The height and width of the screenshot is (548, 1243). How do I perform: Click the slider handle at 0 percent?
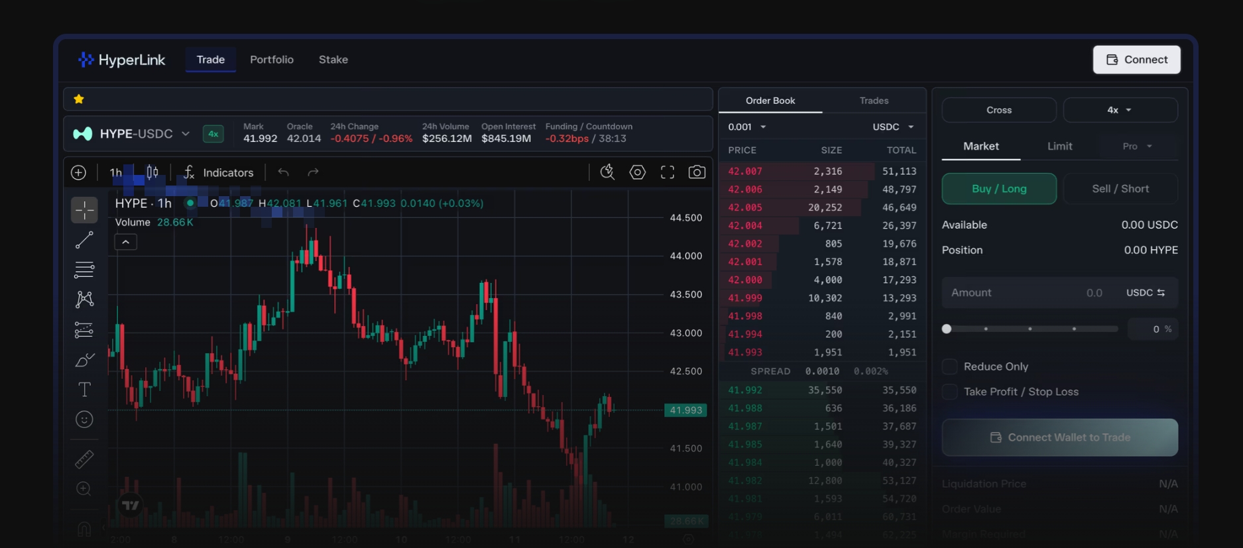(947, 329)
